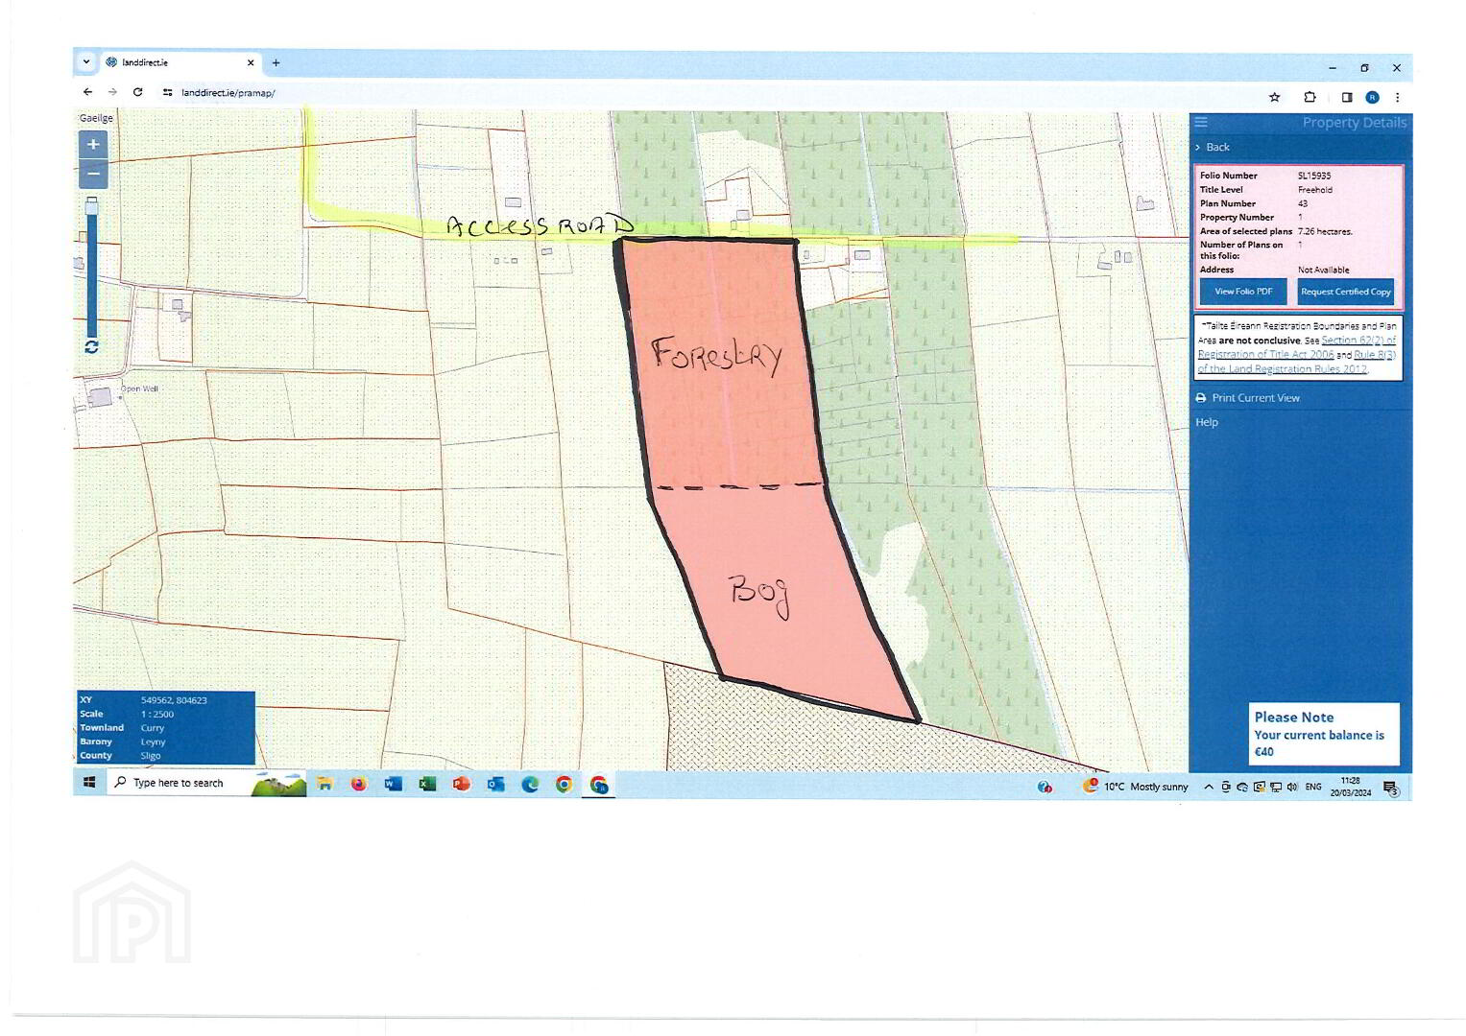
Task: Click the map zoom out minus button
Action: pyautogui.click(x=93, y=175)
